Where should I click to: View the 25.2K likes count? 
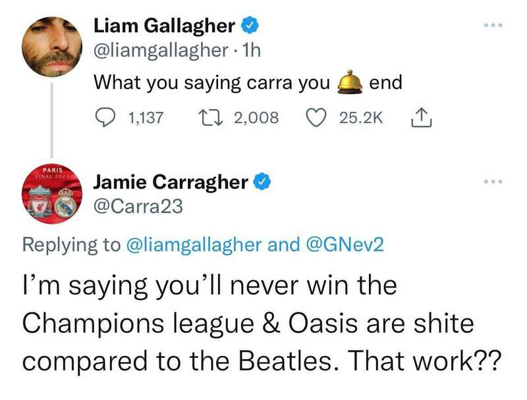(x=359, y=118)
